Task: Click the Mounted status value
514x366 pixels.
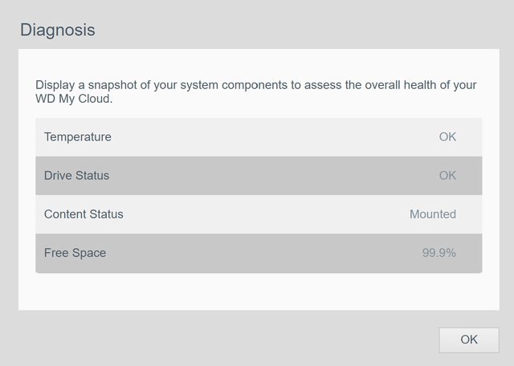Action: (x=432, y=214)
